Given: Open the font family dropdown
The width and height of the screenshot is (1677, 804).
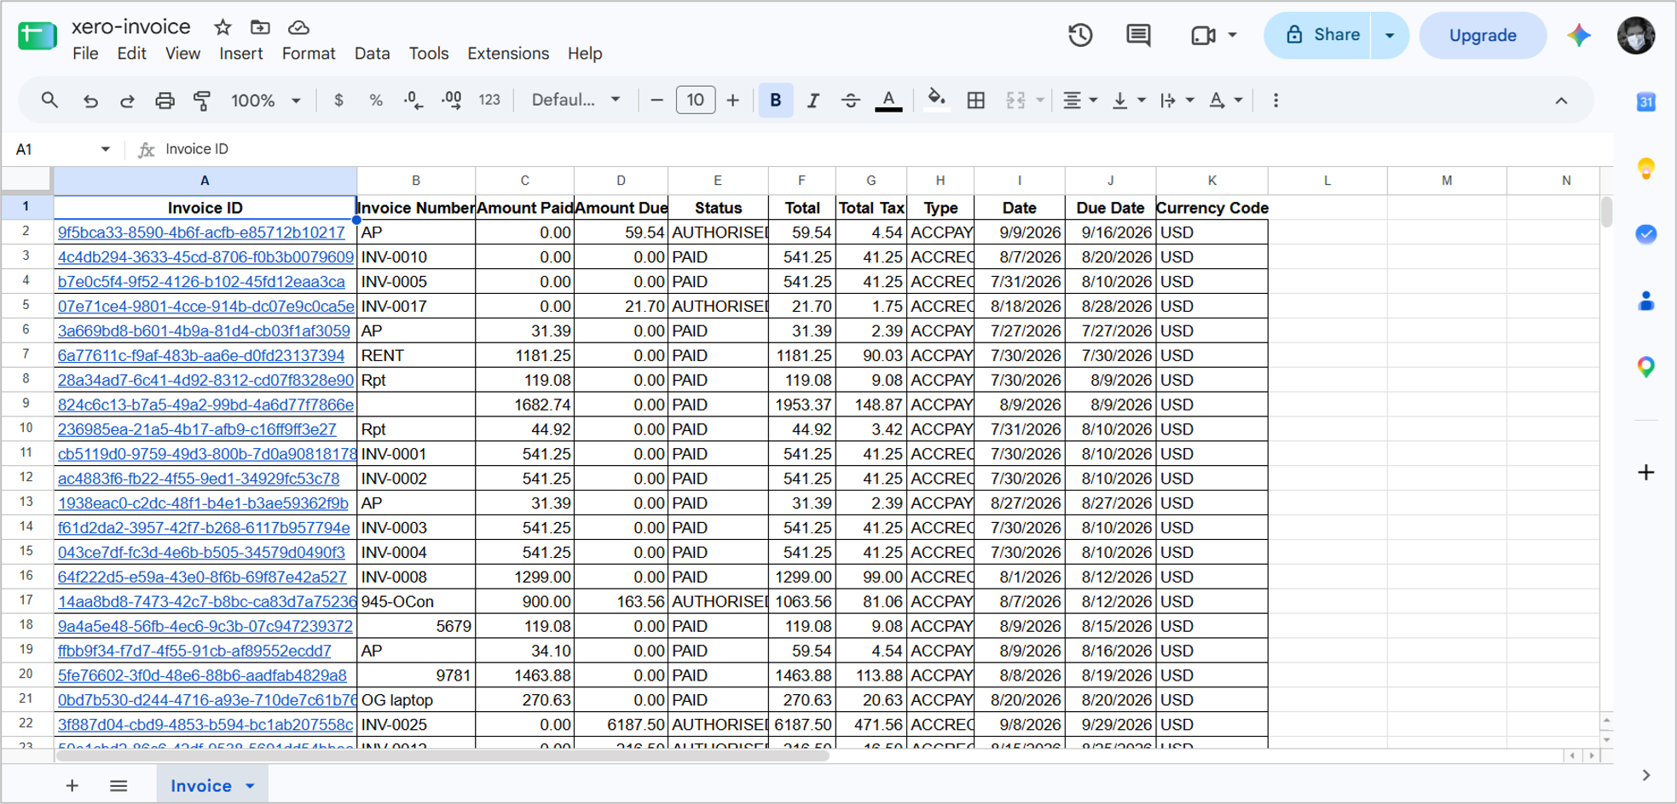Looking at the screenshot, I should pos(575,100).
